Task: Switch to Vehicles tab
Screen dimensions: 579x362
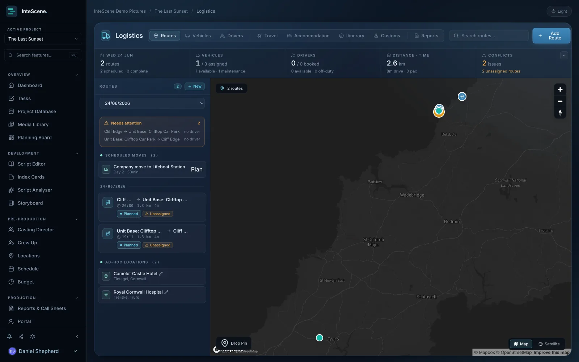Action: tap(198, 35)
